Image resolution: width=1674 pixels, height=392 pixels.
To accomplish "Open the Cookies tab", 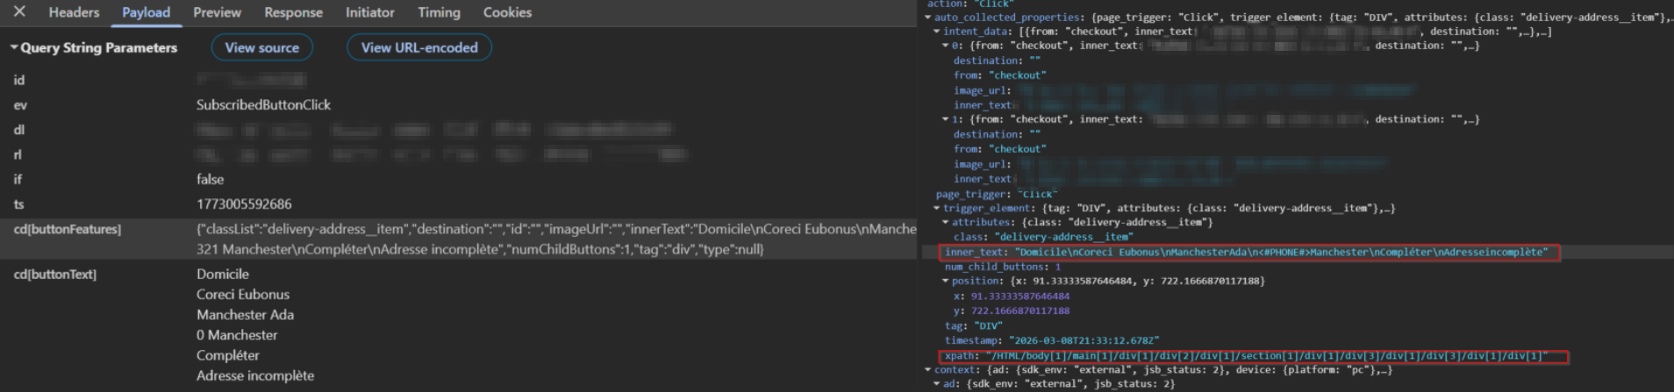I will click(x=507, y=12).
